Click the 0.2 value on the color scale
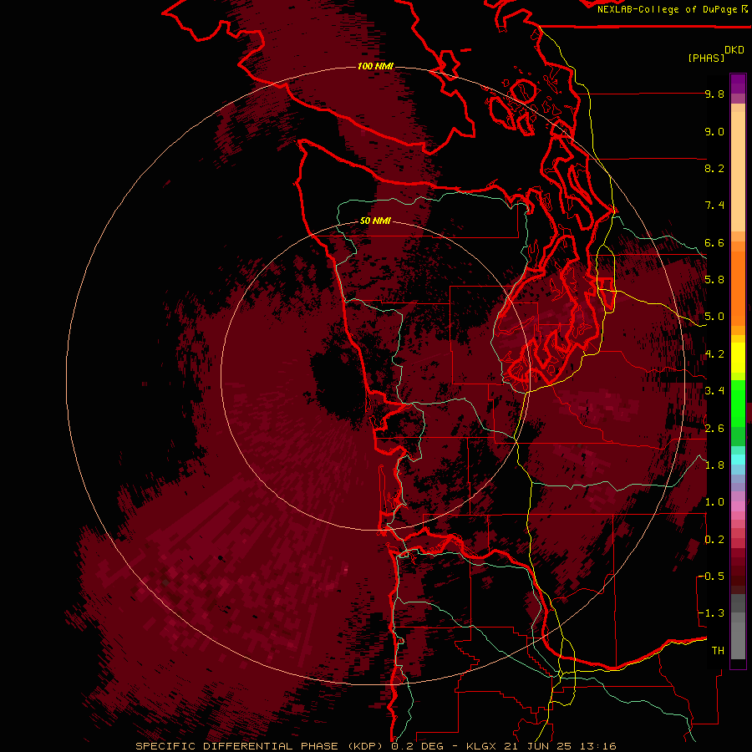 (714, 540)
